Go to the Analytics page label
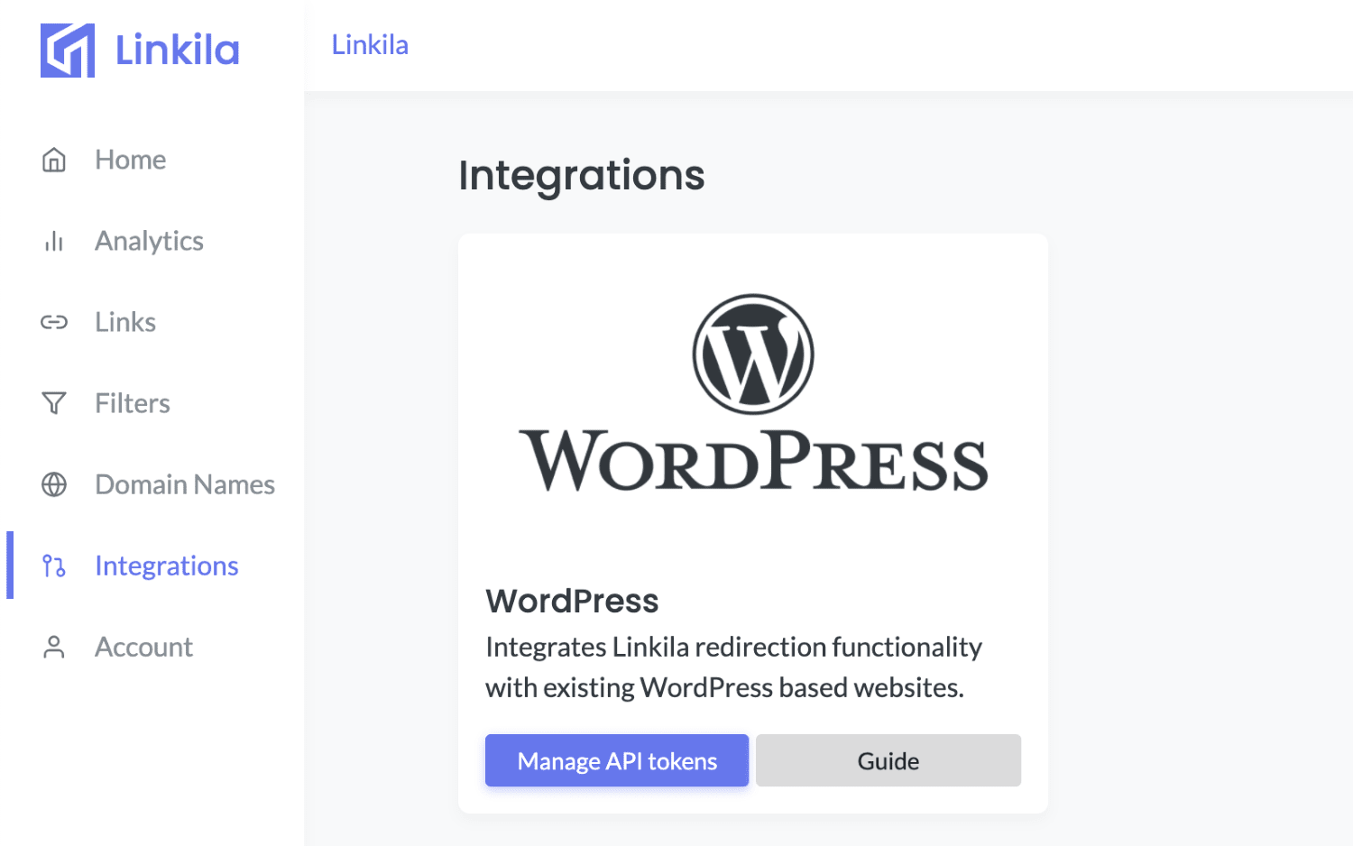This screenshot has height=846, width=1353. click(x=149, y=241)
